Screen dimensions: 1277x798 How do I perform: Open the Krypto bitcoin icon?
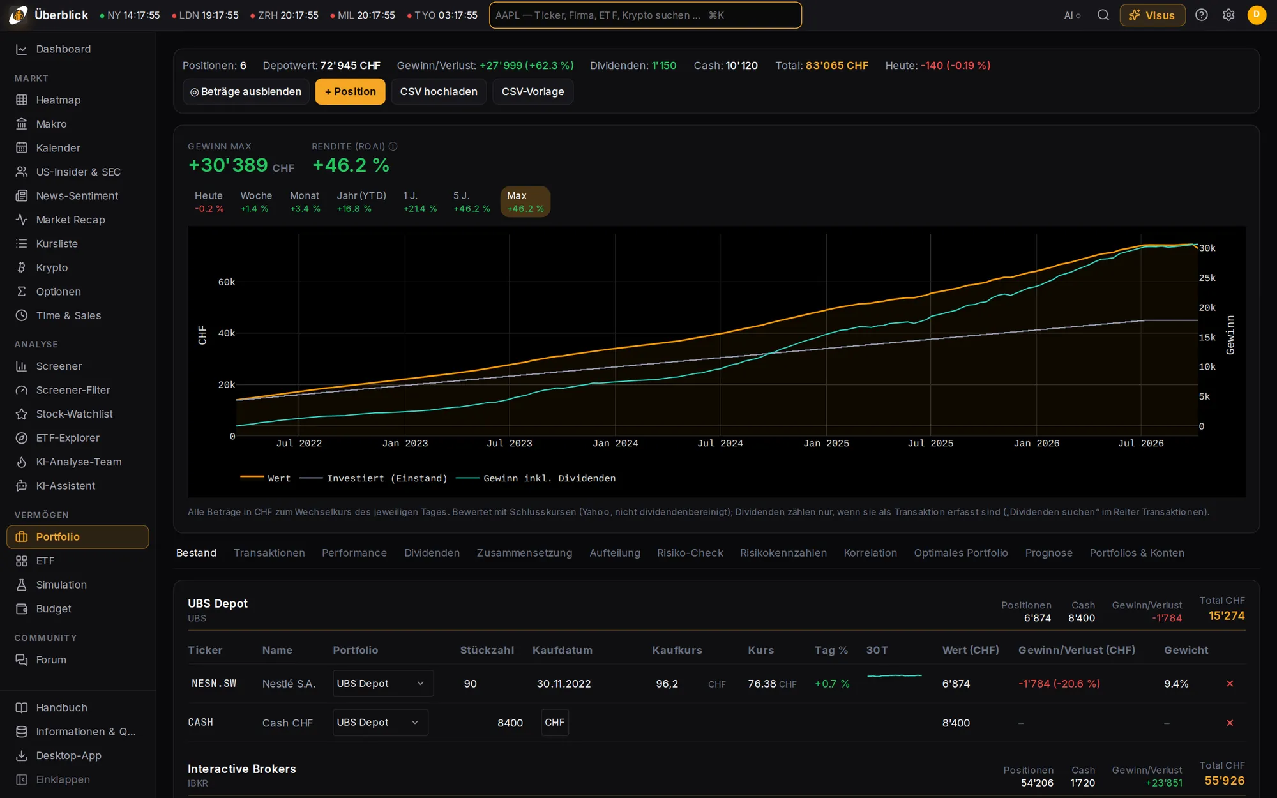coord(22,267)
